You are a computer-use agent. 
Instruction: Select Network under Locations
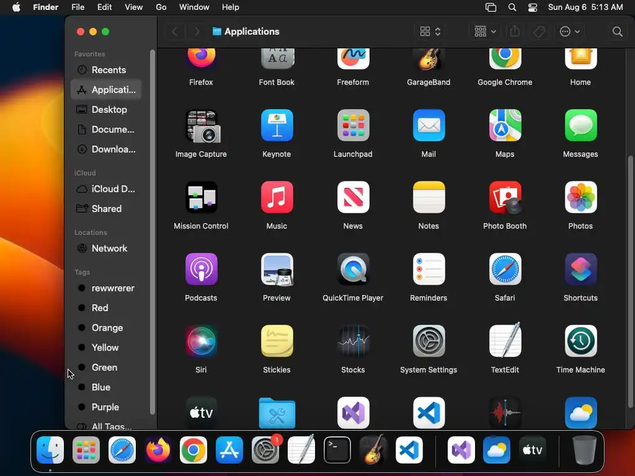pyautogui.click(x=106, y=249)
